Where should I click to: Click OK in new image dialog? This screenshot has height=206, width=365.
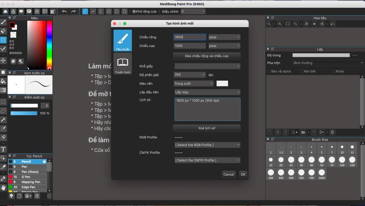pos(243,175)
